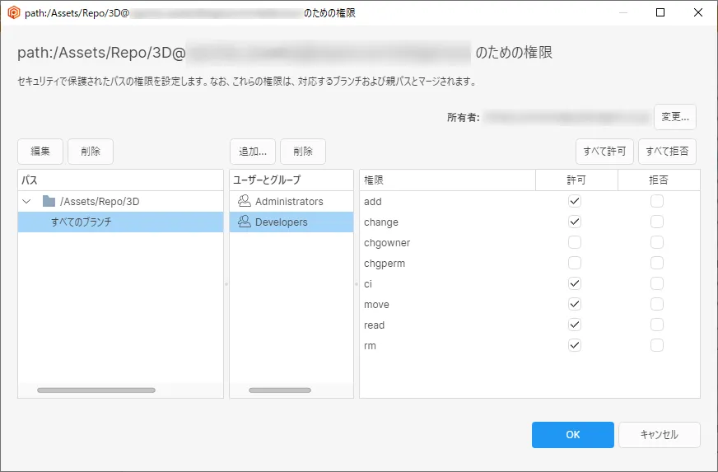Check the deny checkbox for read

pyautogui.click(x=656, y=325)
